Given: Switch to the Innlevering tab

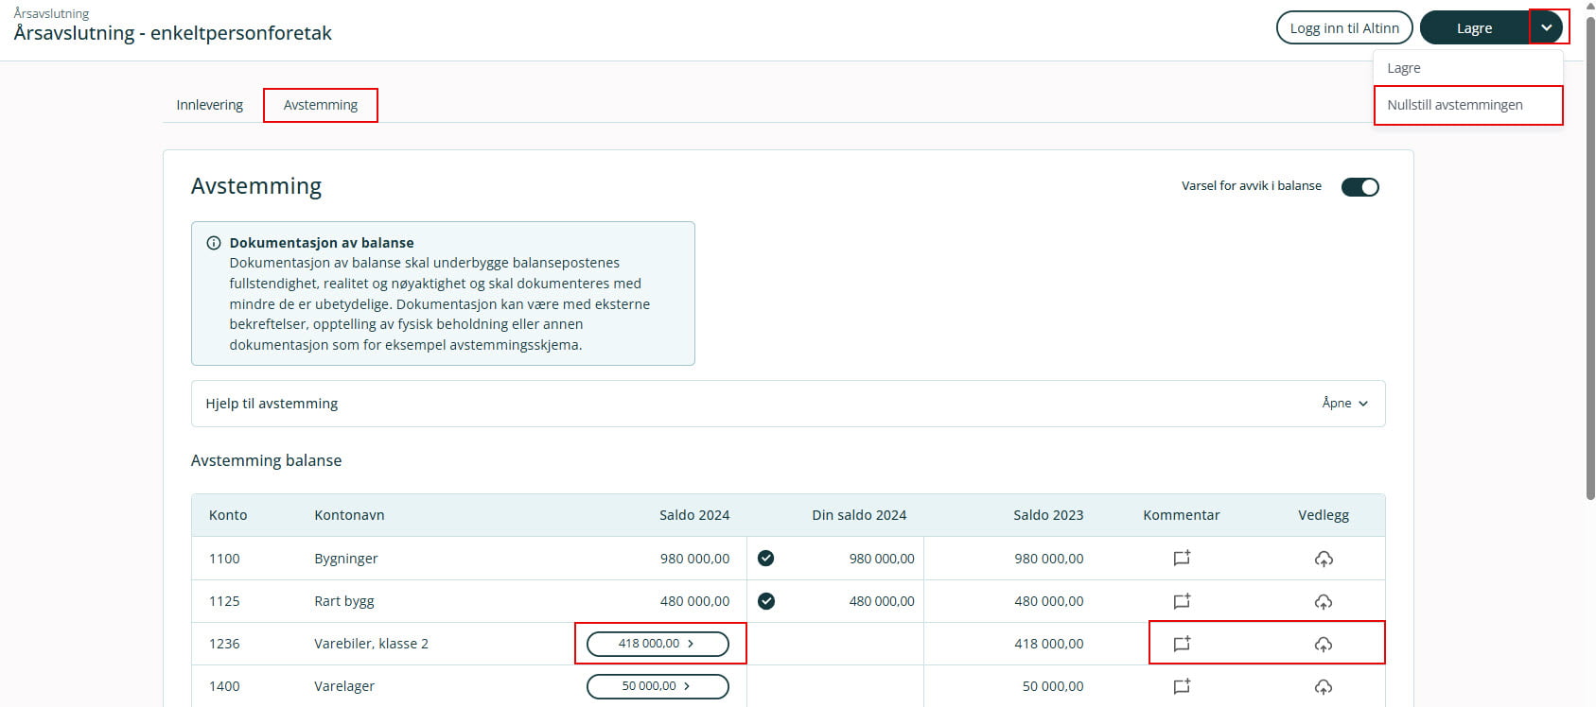Looking at the screenshot, I should click(209, 105).
